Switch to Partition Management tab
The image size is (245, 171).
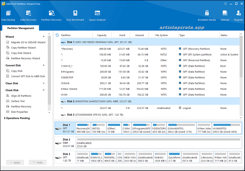tap(21, 28)
